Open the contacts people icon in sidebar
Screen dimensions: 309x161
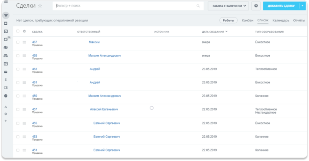(6, 47)
